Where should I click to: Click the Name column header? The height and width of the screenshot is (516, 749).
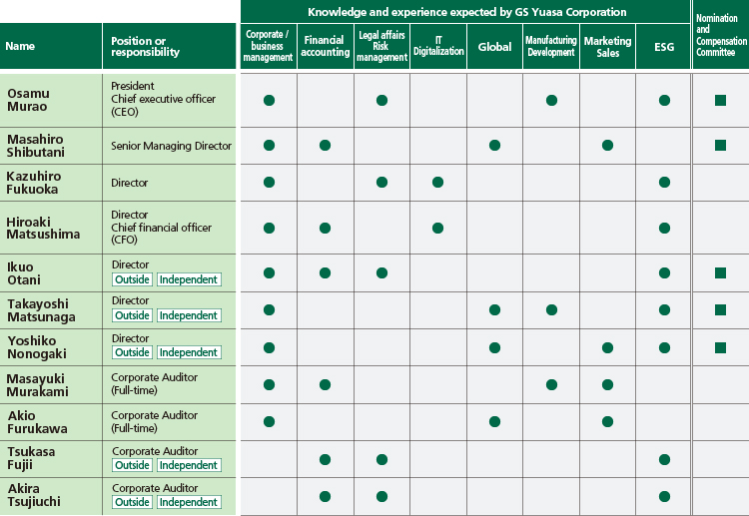(x=51, y=46)
